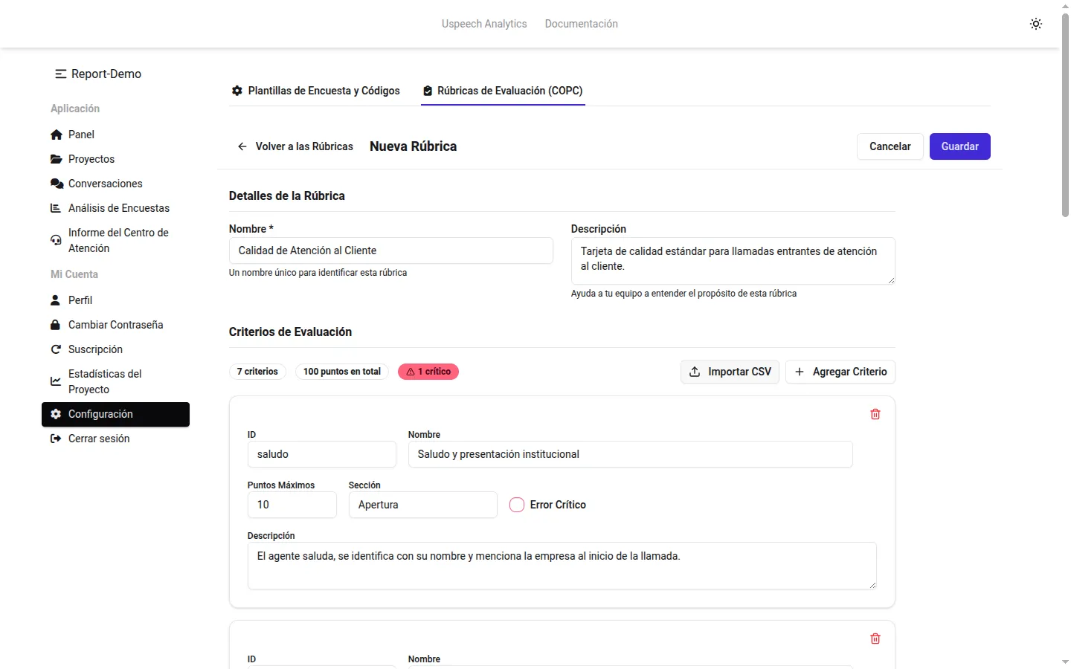
Task: Click the headset icon for Informe del Centro
Action: (x=56, y=240)
